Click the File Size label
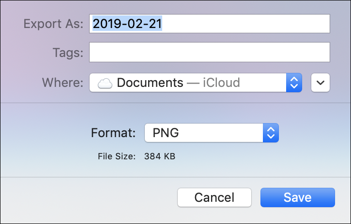Viewport: 351px width, 224px height. tap(117, 156)
